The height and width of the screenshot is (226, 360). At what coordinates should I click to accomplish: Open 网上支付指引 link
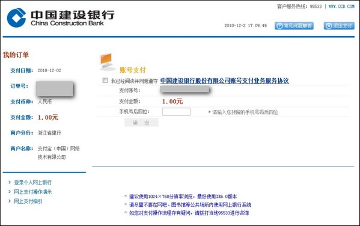pyautogui.click(x=28, y=201)
